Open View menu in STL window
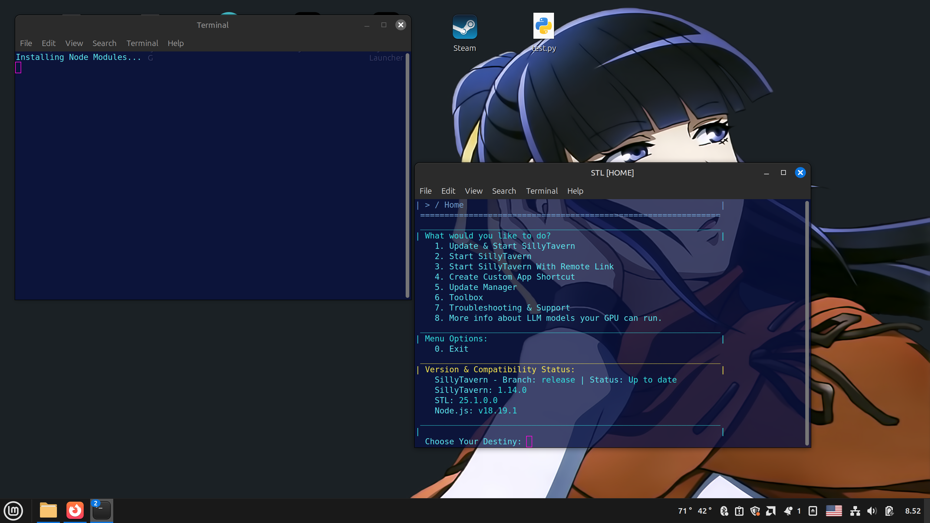 (x=473, y=191)
